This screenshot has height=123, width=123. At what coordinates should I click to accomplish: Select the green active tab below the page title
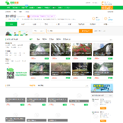point(11,24)
